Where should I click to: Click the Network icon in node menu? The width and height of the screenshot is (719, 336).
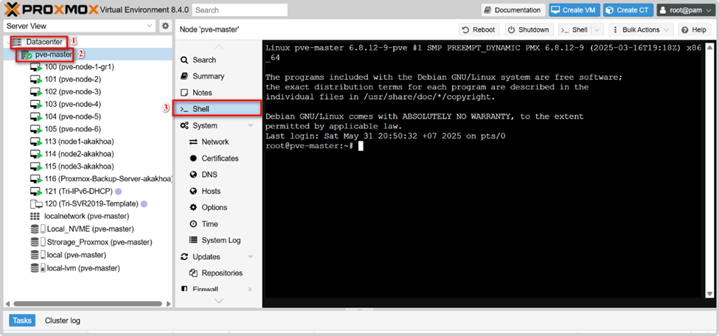click(194, 142)
